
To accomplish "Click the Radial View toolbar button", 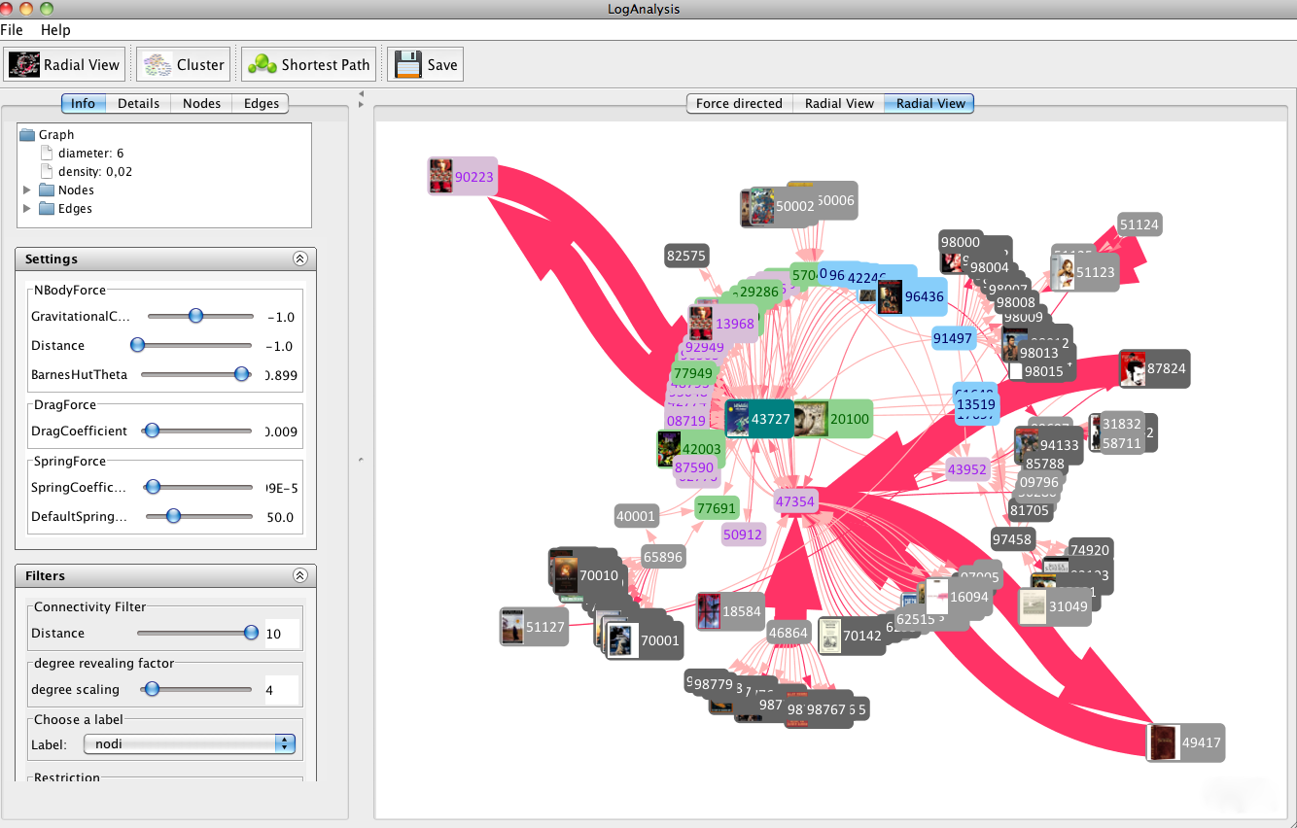I will 65,65.
